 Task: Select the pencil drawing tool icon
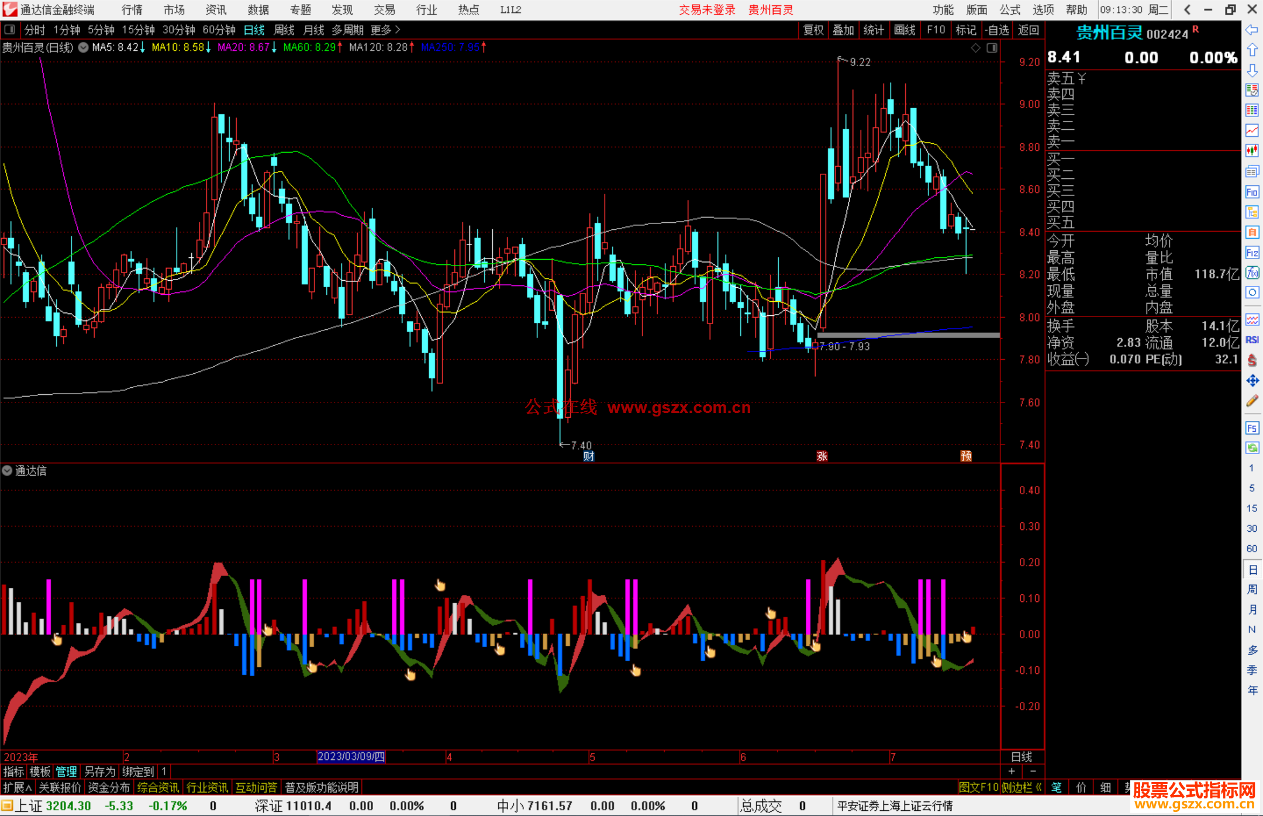pyautogui.click(x=1252, y=401)
